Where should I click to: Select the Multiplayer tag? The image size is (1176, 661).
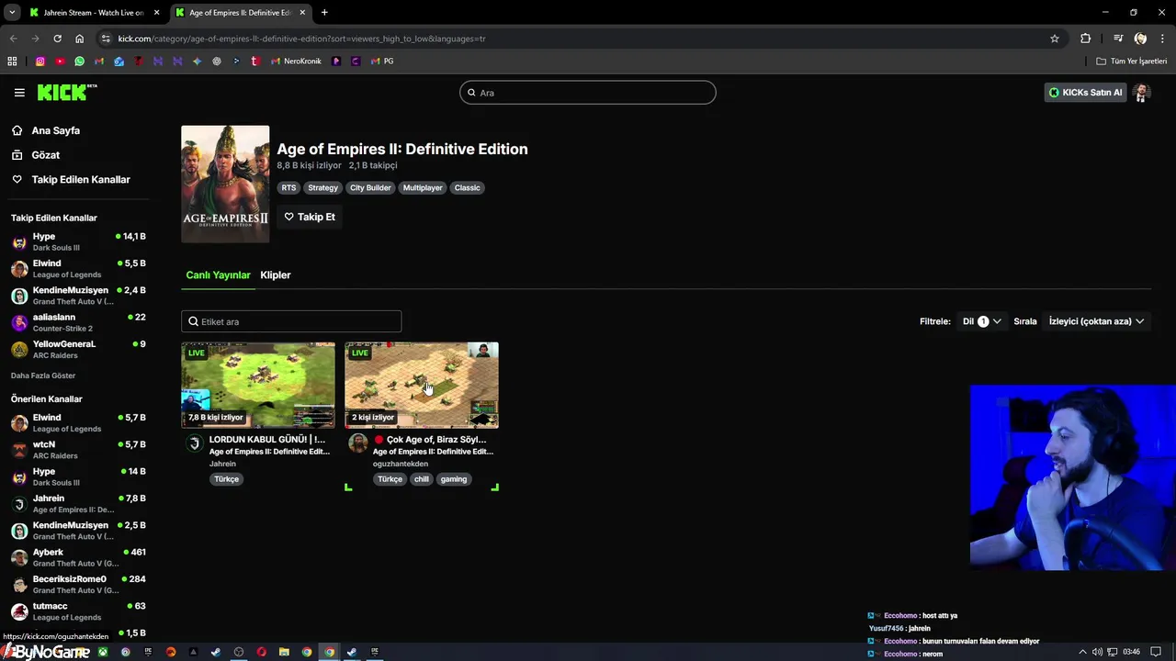(423, 188)
